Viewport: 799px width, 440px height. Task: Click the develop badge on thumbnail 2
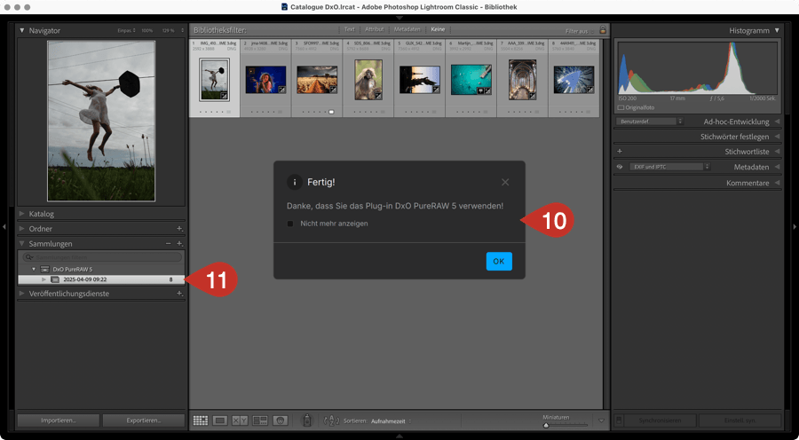click(281, 90)
